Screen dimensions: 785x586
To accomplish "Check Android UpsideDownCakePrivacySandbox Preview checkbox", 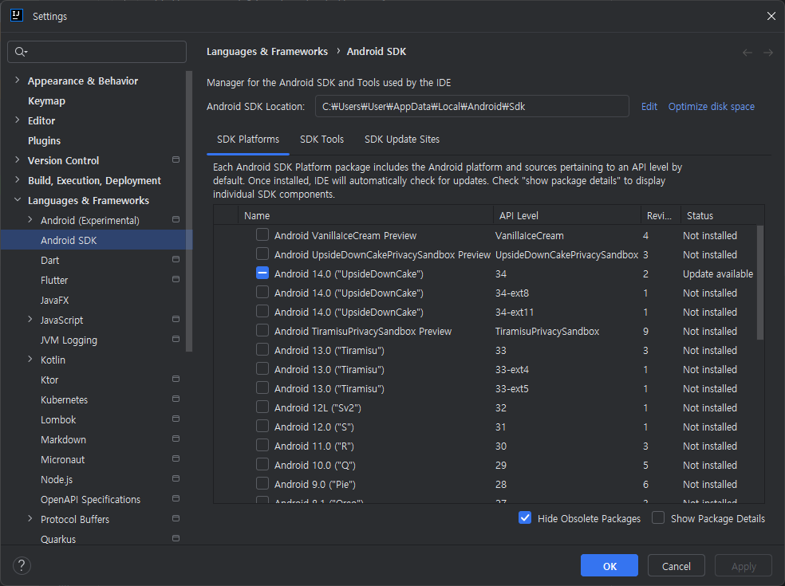I will pos(262,254).
